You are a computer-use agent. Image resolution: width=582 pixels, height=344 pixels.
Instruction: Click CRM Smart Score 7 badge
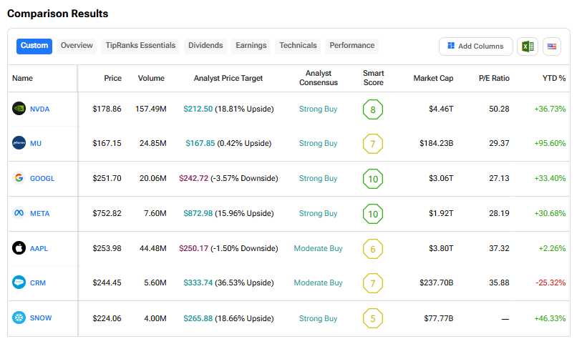[x=373, y=283]
